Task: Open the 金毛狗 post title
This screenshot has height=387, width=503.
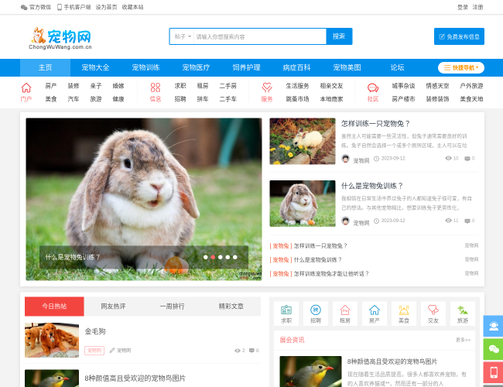Action: 95,331
